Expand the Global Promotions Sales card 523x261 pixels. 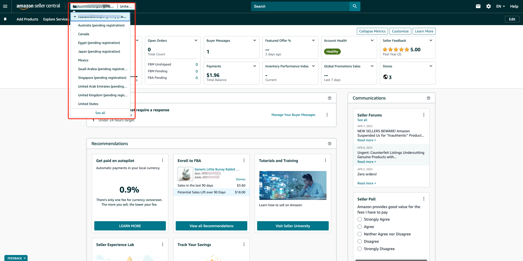372,66
